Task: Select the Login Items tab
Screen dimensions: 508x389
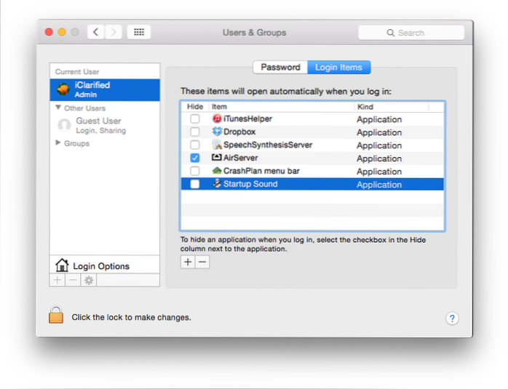Action: pos(339,68)
